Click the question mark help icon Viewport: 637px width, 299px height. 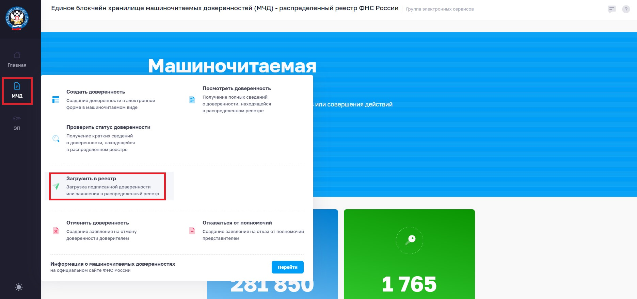[626, 9]
